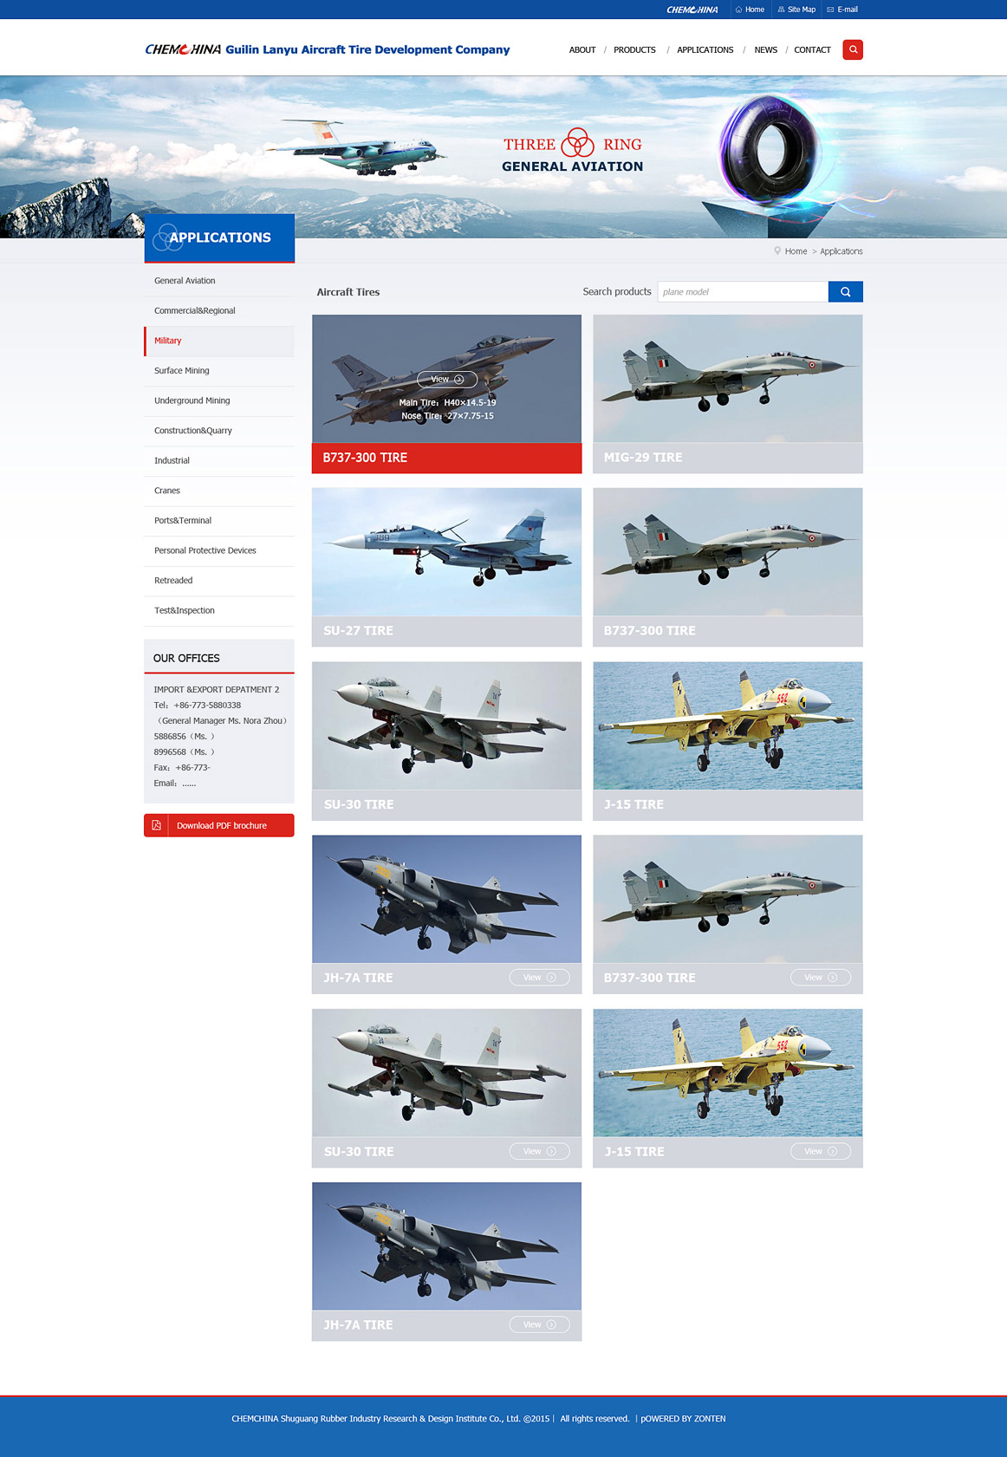
Task: Click 'IMPORT &EXPORT DEPATMENT 2' text
Action: (x=217, y=690)
